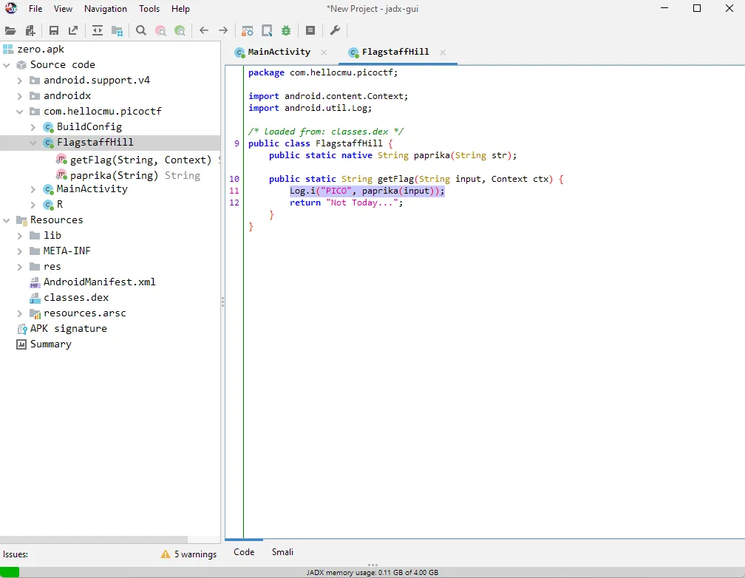Open the Navigation menu

pos(106,9)
